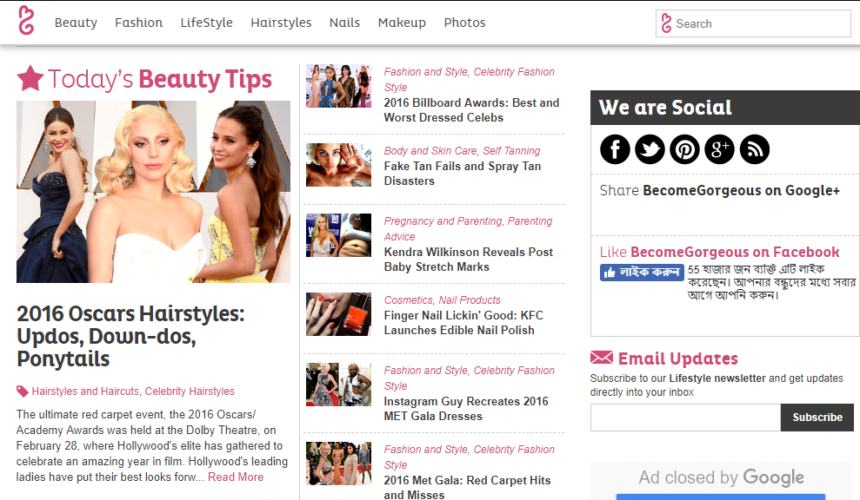Switch to the Makeup section

pos(402,23)
